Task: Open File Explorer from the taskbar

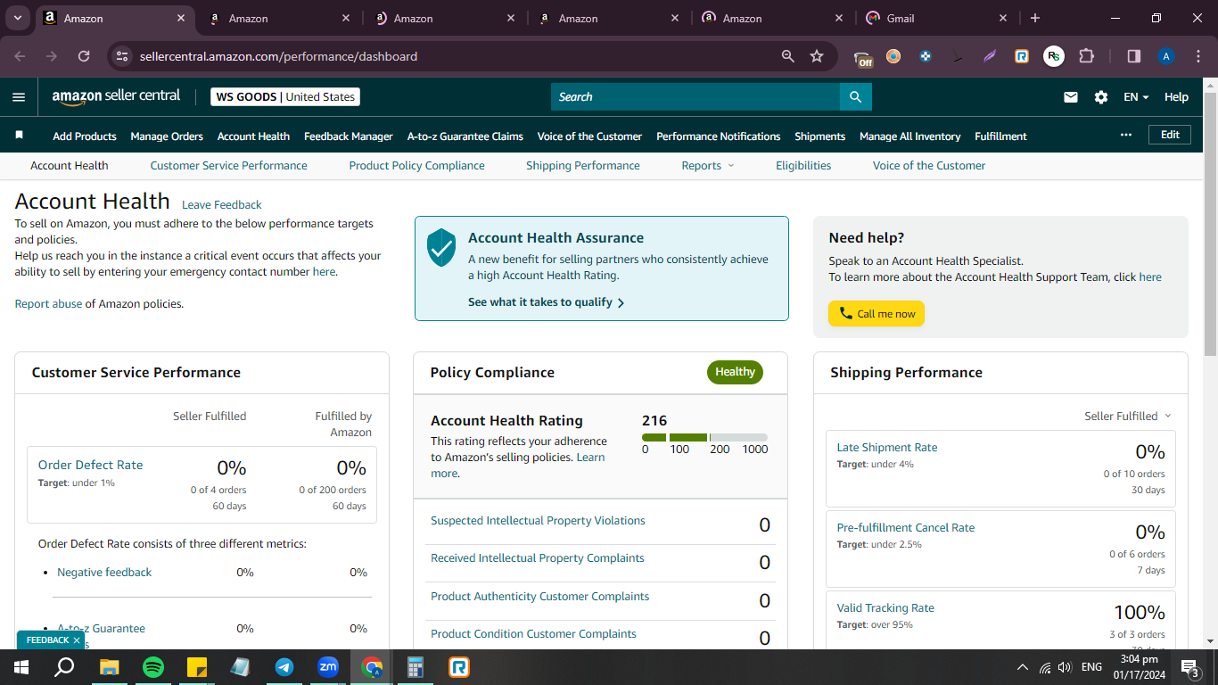Action: (x=109, y=666)
